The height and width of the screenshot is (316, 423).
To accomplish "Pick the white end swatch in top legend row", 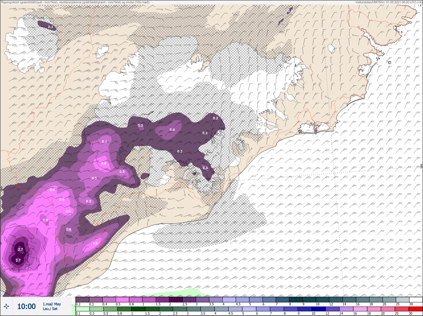I will [416, 300].
